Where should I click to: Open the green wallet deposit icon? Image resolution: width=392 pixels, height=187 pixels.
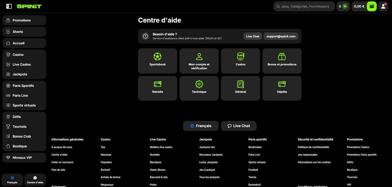(372, 6)
